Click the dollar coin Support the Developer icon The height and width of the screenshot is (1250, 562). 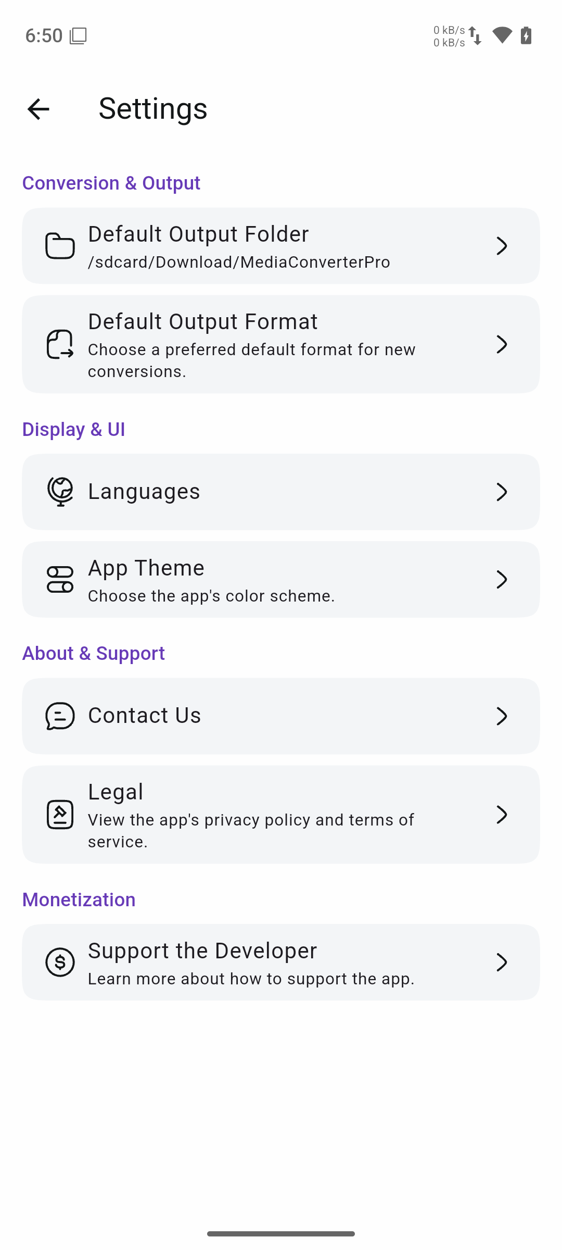point(60,962)
